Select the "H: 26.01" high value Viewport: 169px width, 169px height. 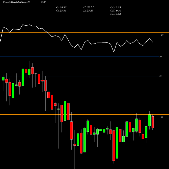click(89, 7)
